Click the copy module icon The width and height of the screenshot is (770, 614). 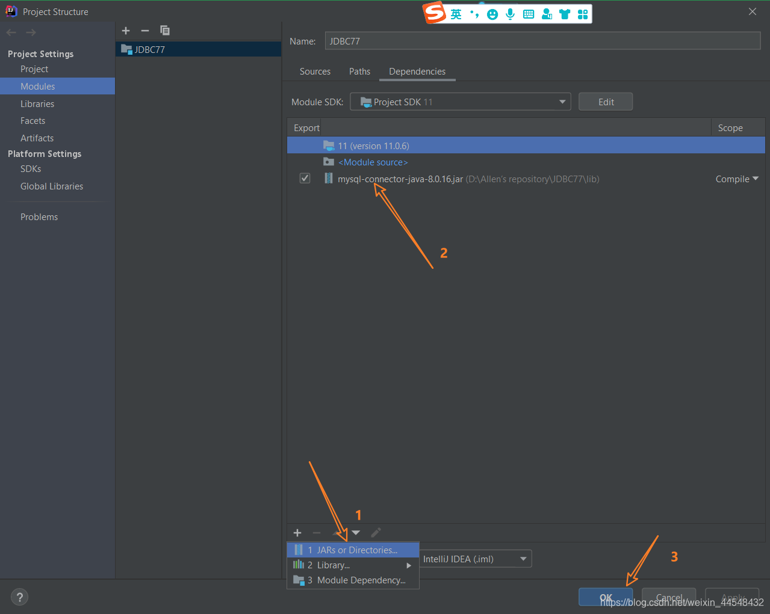(x=165, y=31)
